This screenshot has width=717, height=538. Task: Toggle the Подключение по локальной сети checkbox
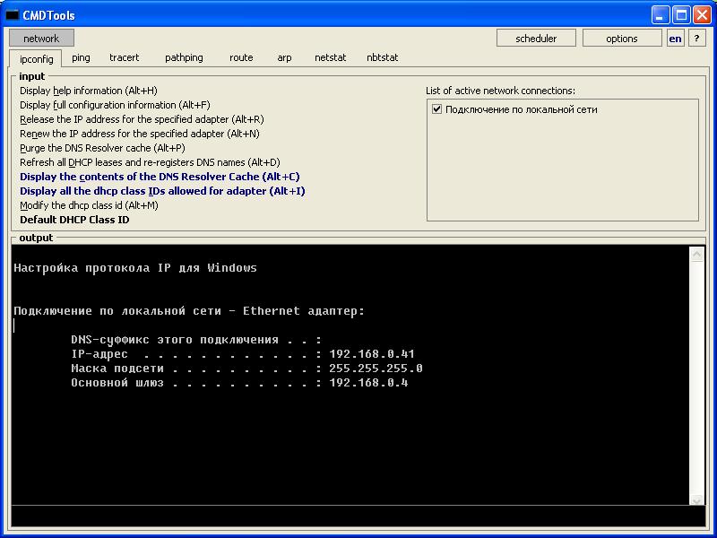tap(437, 109)
